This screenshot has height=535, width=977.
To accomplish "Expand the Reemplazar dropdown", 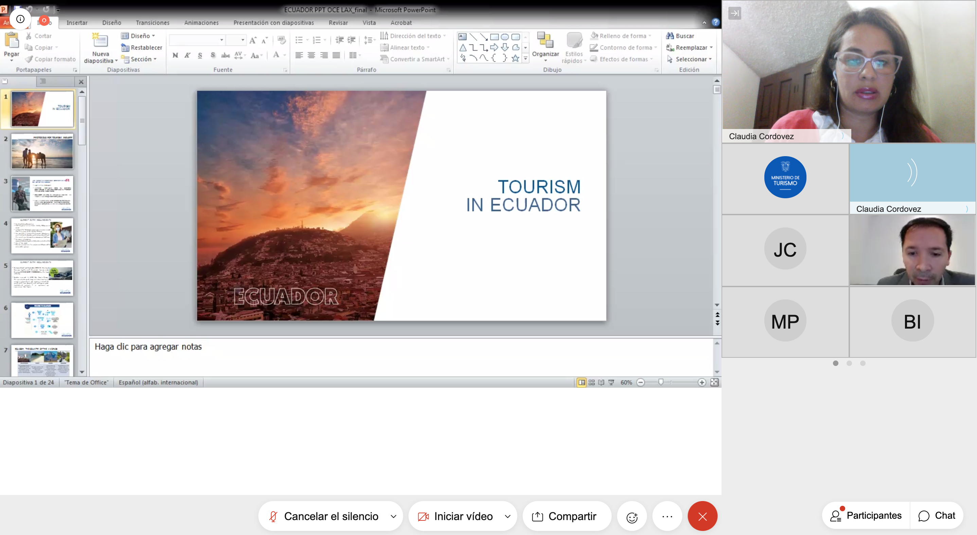I will 711,48.
